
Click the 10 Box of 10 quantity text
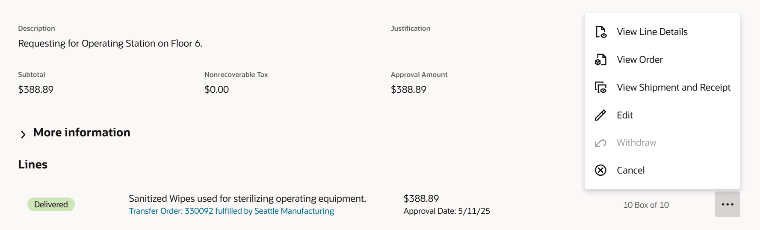[646, 205]
